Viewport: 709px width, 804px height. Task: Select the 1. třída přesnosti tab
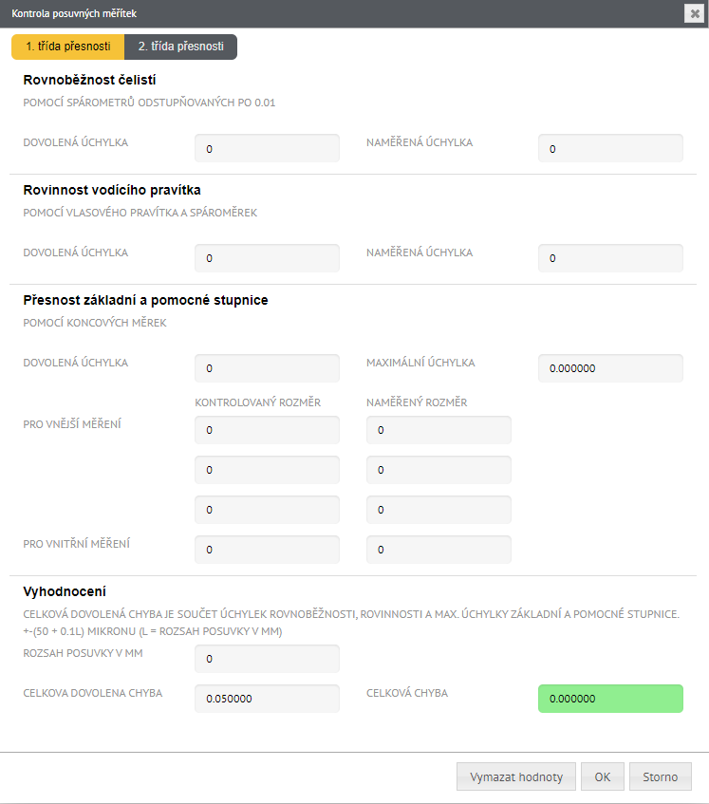[x=68, y=47]
